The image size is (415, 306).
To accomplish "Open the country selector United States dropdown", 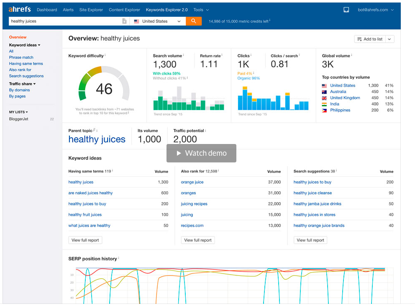I will (x=158, y=21).
